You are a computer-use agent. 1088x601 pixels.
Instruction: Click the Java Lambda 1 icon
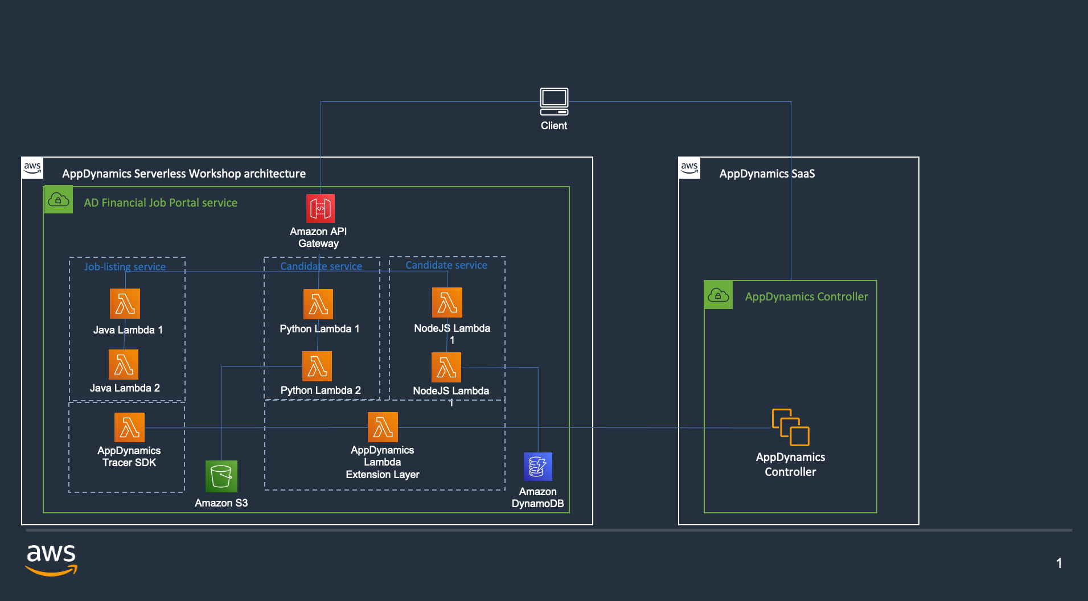[x=125, y=303]
